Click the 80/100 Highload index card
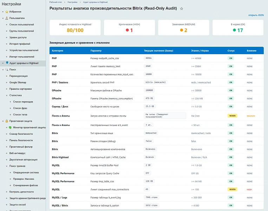The width and height of the screenshot is (268, 211). (x=75, y=27)
